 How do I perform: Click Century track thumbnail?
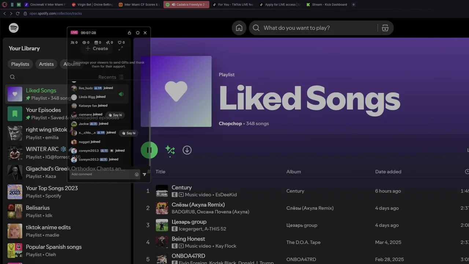click(162, 191)
